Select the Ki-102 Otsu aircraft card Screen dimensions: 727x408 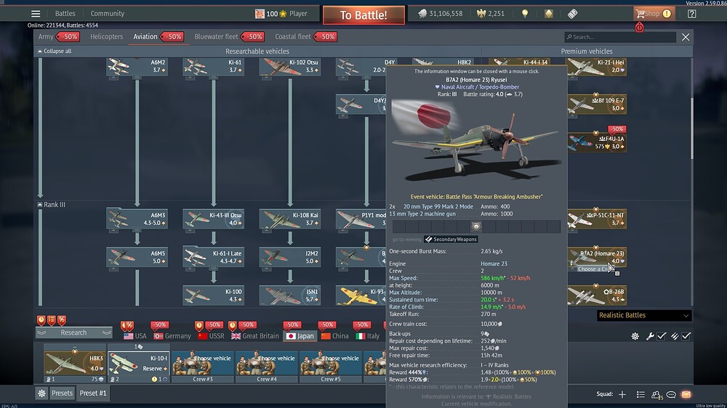[290, 67]
